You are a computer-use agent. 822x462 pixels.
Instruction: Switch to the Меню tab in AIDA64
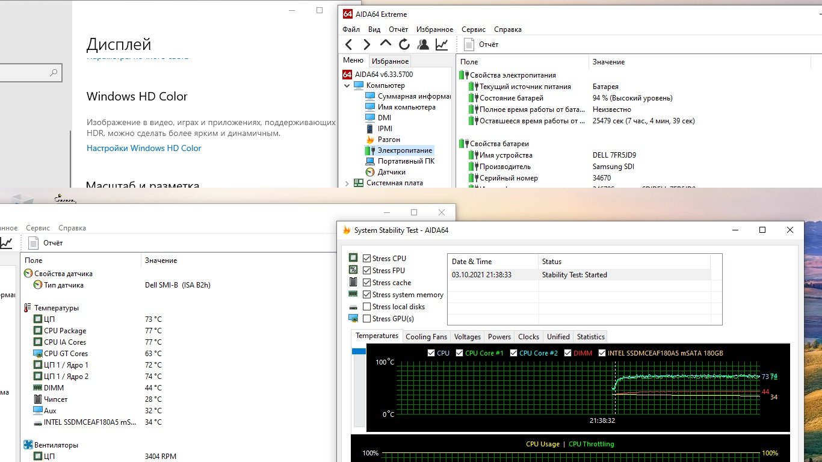pos(353,60)
